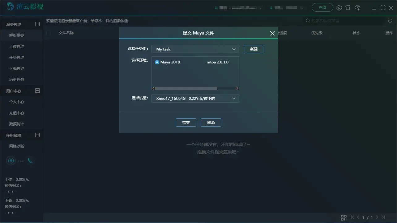Viewport: 397px width, 223px height.
Task: Toggle the file list select-all checkbox
Action: (48, 33)
